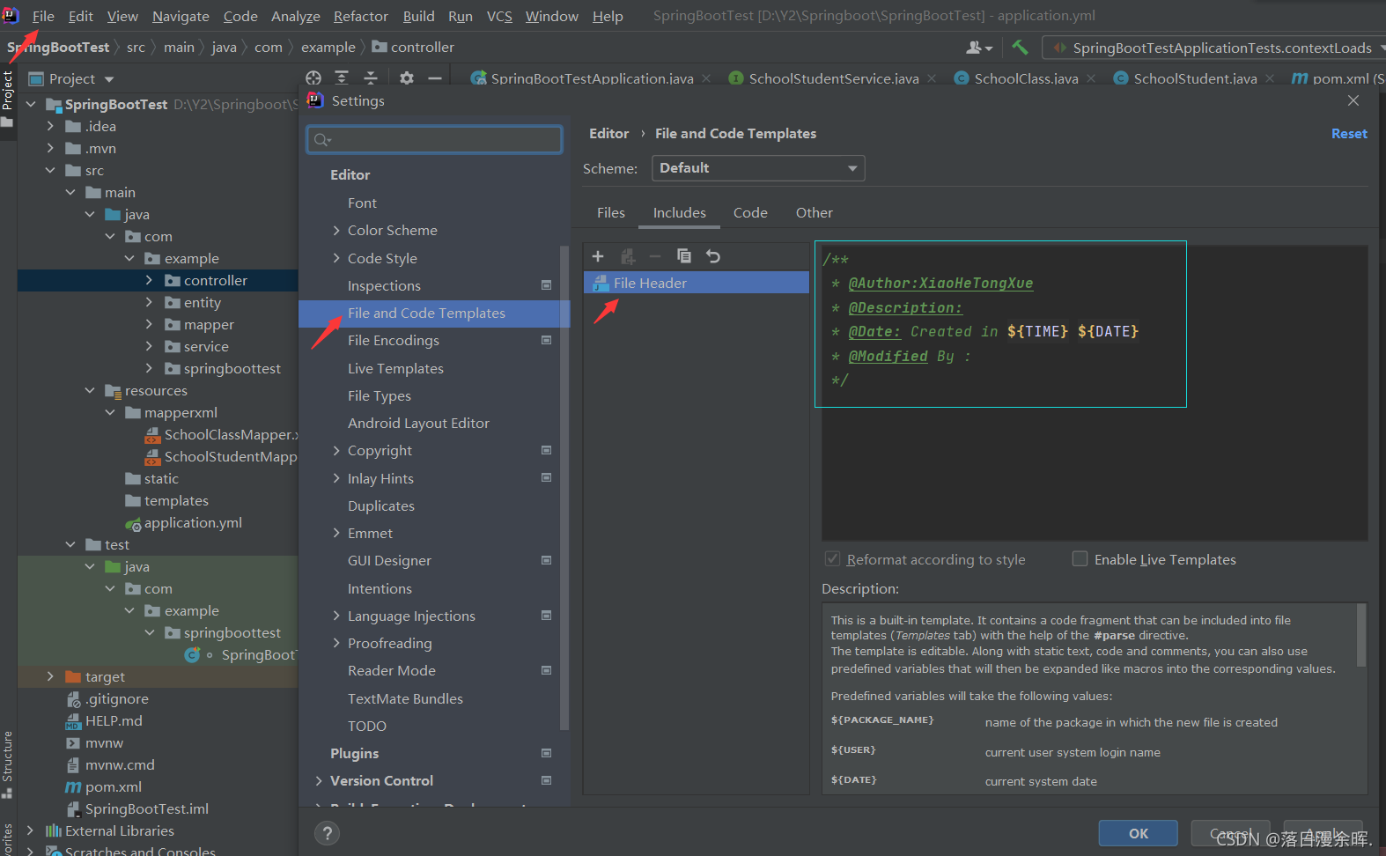Close the SchoolStudentService.java tab
The height and width of the screenshot is (856, 1386).
coord(932,78)
